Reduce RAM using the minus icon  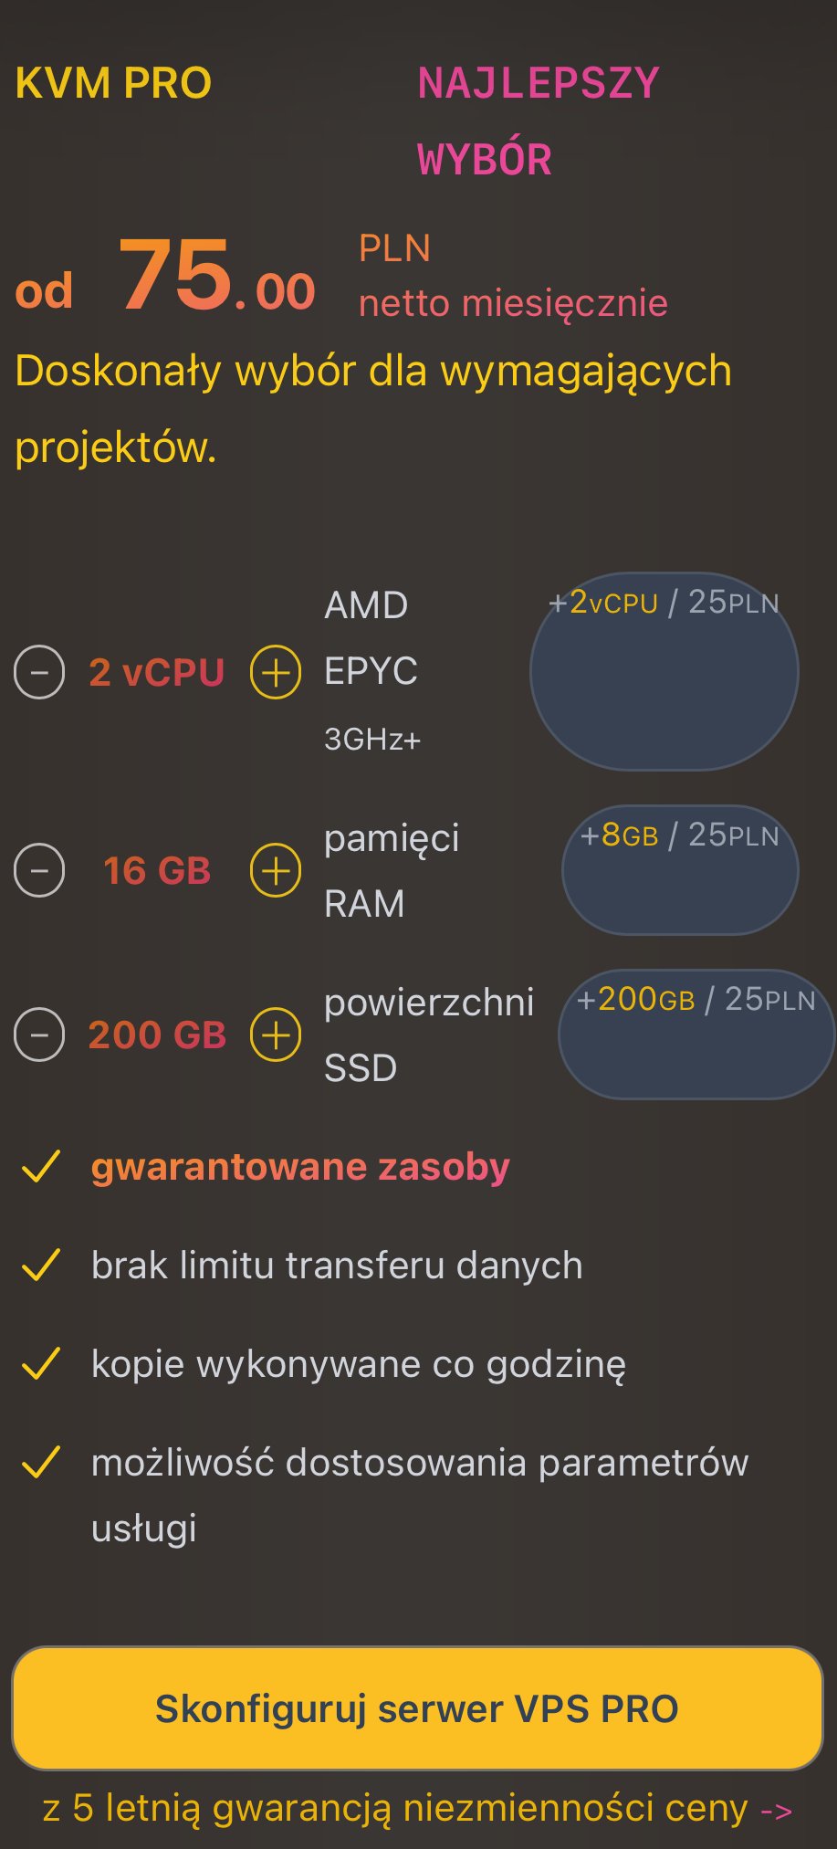(x=39, y=870)
